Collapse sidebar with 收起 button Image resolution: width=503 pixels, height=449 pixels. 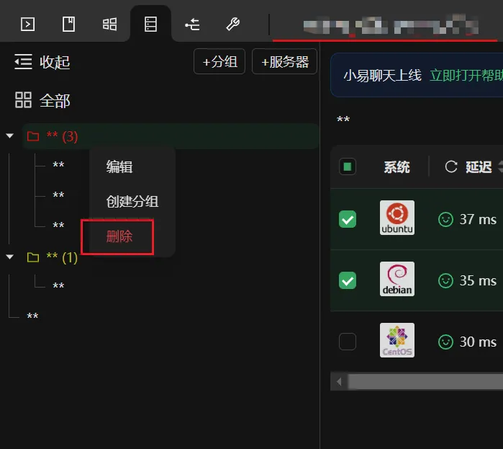pyautogui.click(x=42, y=62)
